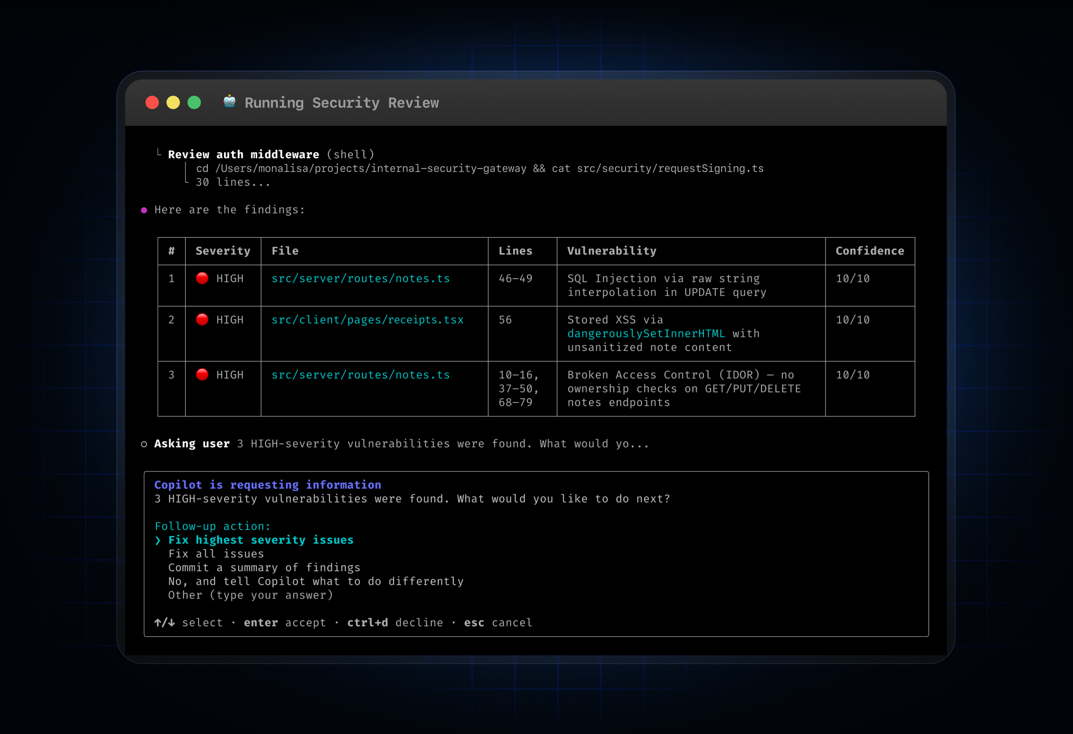Click the Broken Access Control (IDOR) description
1073x734 pixels.
[684, 388]
